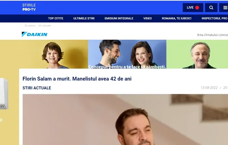Screen dimensions: 228x145
Task: Click the Daikin logo in ad
Action: (35, 34)
